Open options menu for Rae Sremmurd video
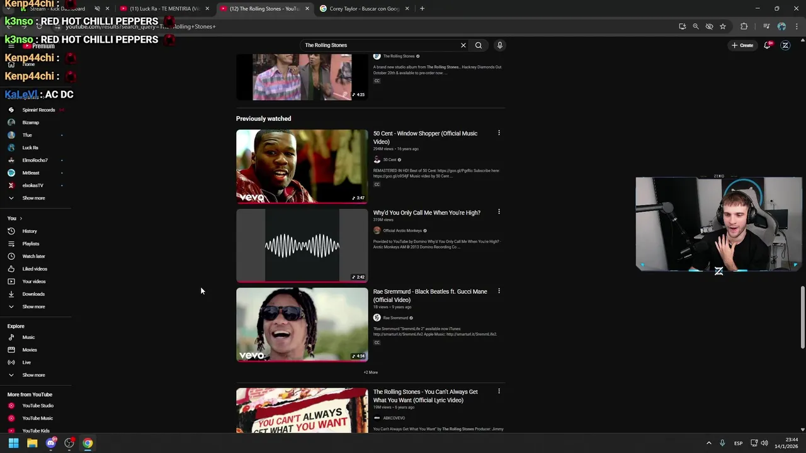The image size is (806, 453). [x=499, y=291]
